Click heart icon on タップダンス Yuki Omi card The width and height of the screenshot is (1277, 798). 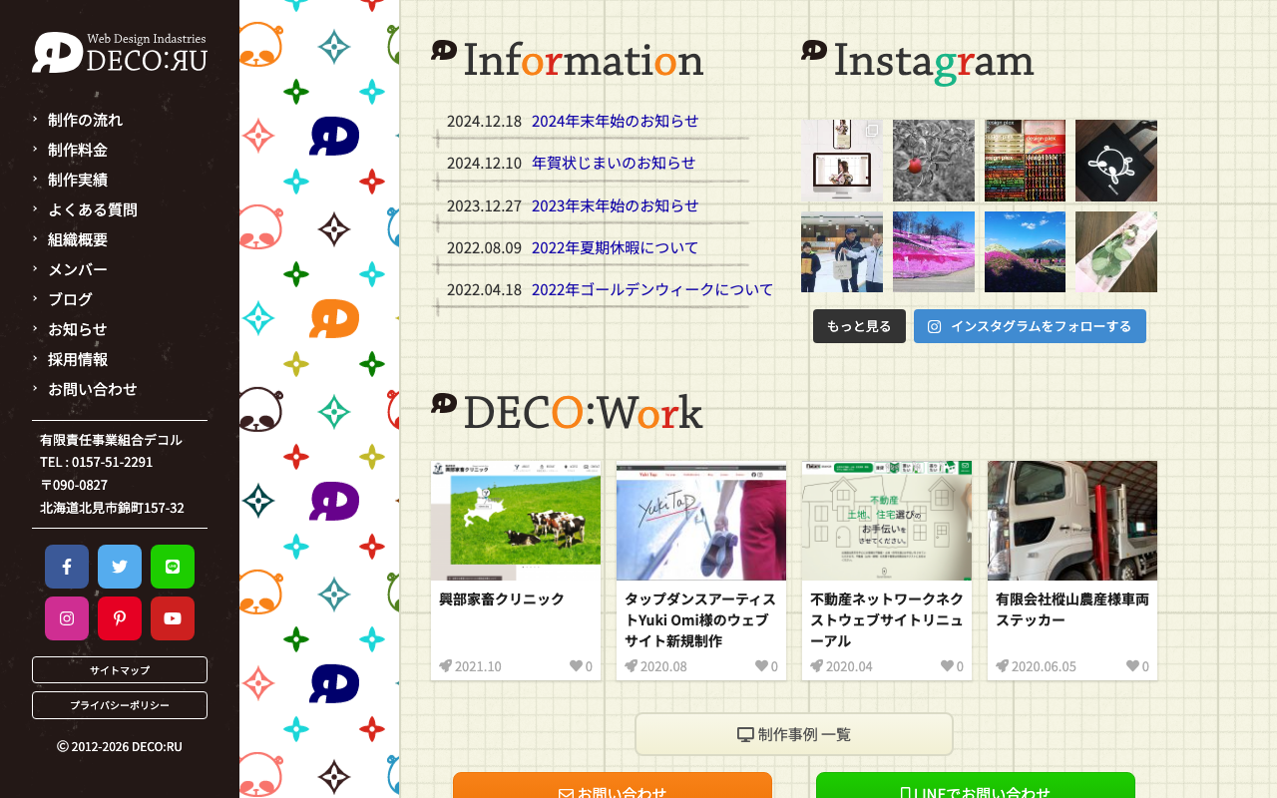coord(761,666)
